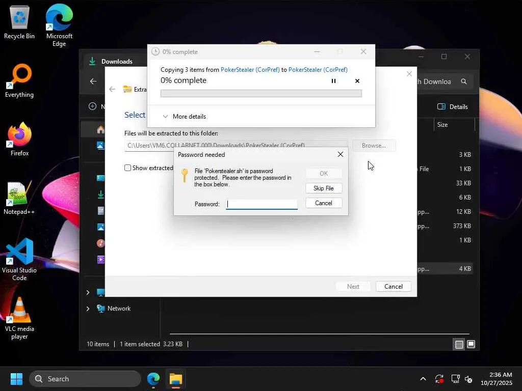Click horizontal scrollbar in Explorer

(x=319, y=333)
